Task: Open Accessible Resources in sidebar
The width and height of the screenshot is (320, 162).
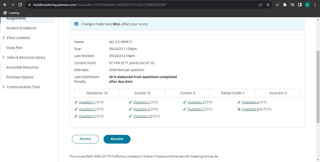Action: pyautogui.click(x=22, y=67)
